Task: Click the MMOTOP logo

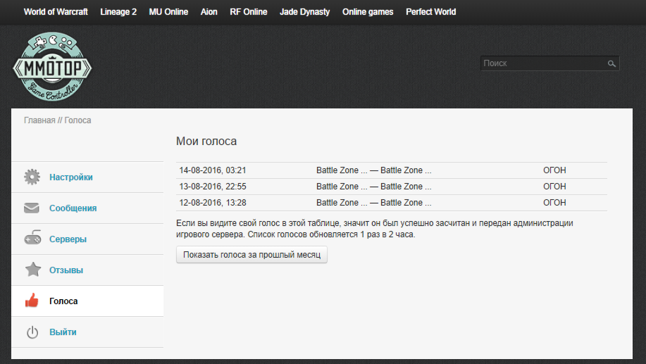Action: [x=52, y=68]
